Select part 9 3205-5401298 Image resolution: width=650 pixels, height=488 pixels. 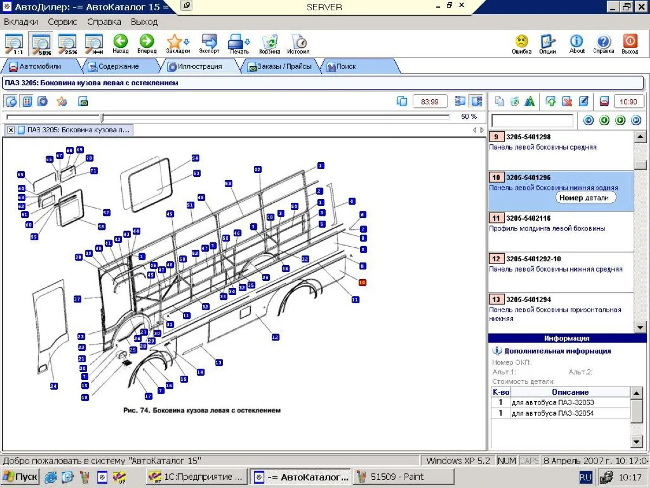tap(561, 150)
